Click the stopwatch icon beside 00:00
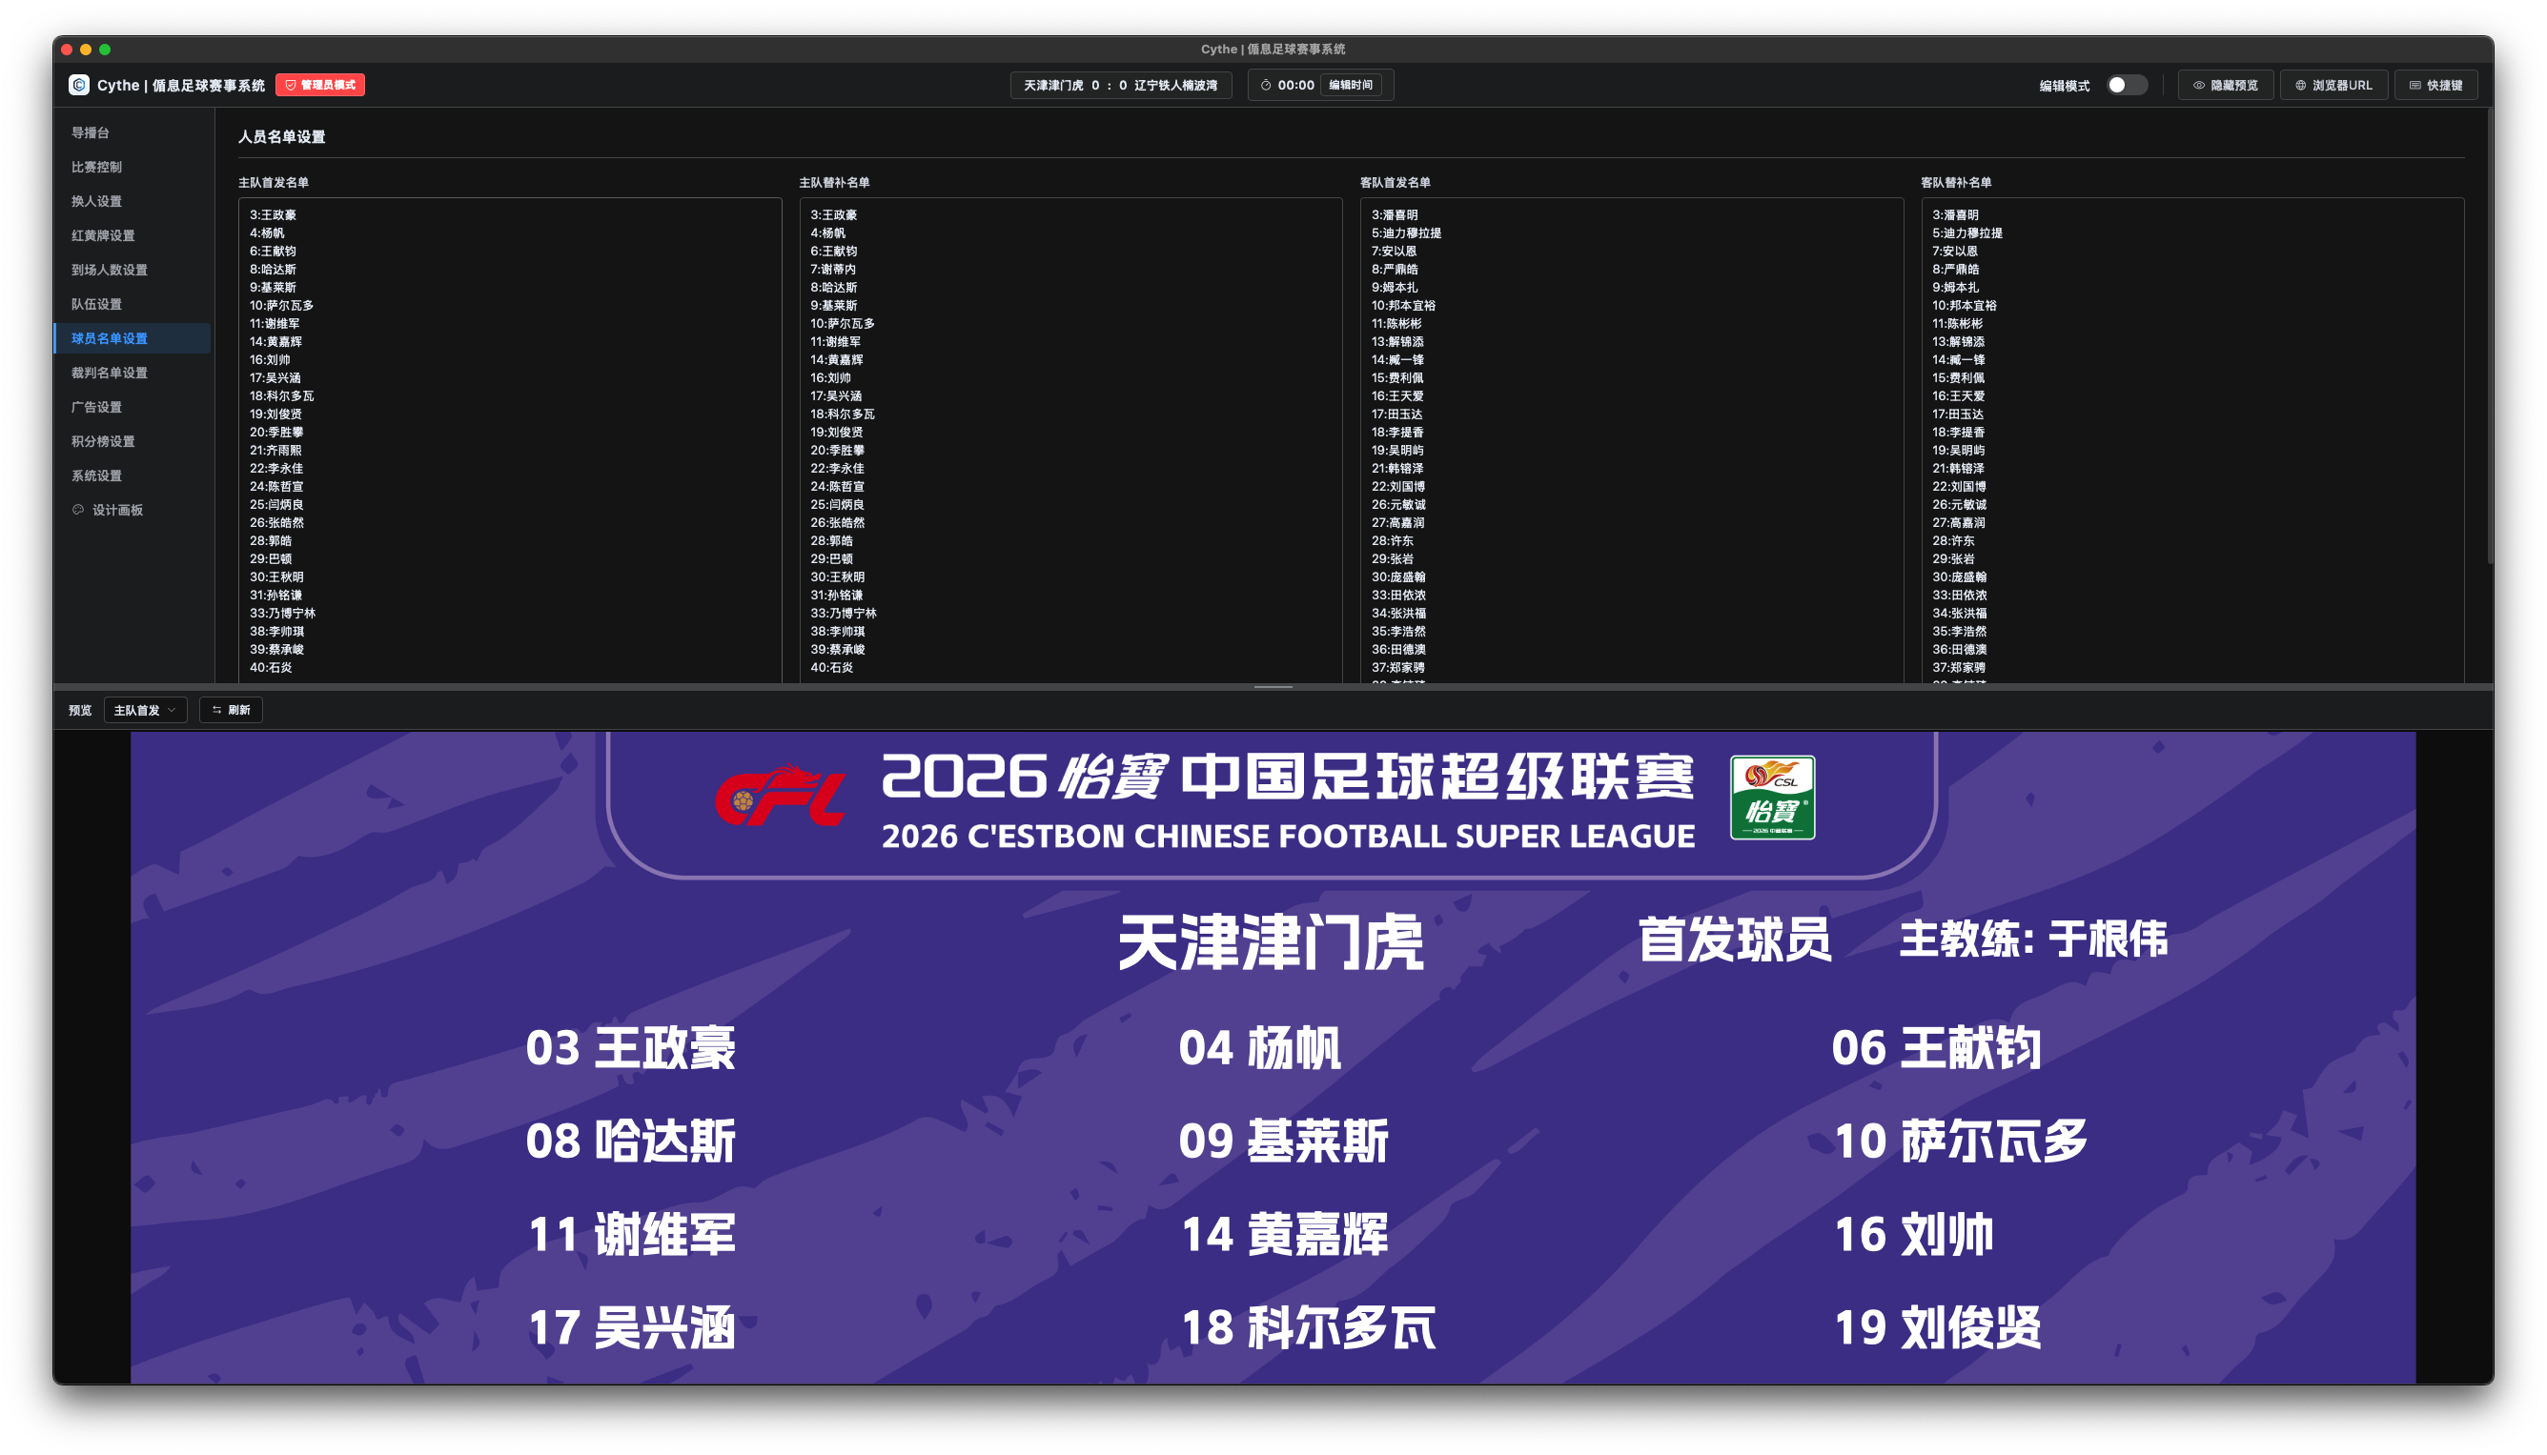The width and height of the screenshot is (2547, 1455). [x=1266, y=85]
